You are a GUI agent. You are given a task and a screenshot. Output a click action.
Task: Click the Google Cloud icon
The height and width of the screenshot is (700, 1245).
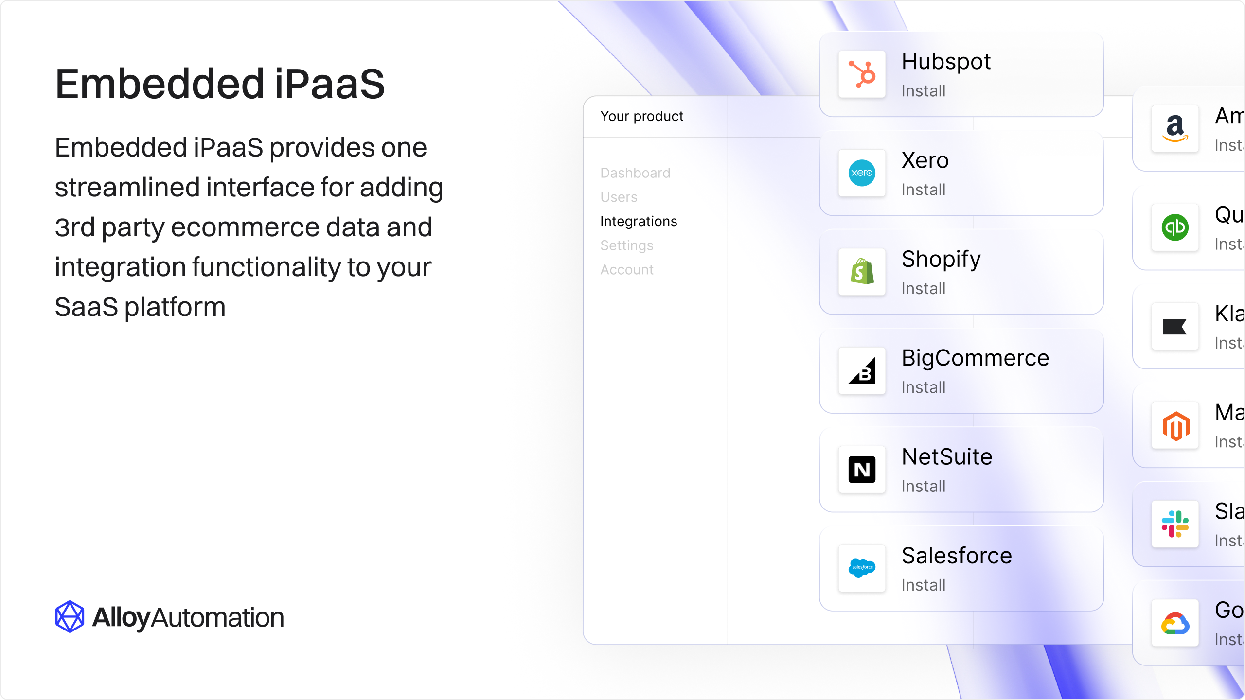click(x=1175, y=623)
